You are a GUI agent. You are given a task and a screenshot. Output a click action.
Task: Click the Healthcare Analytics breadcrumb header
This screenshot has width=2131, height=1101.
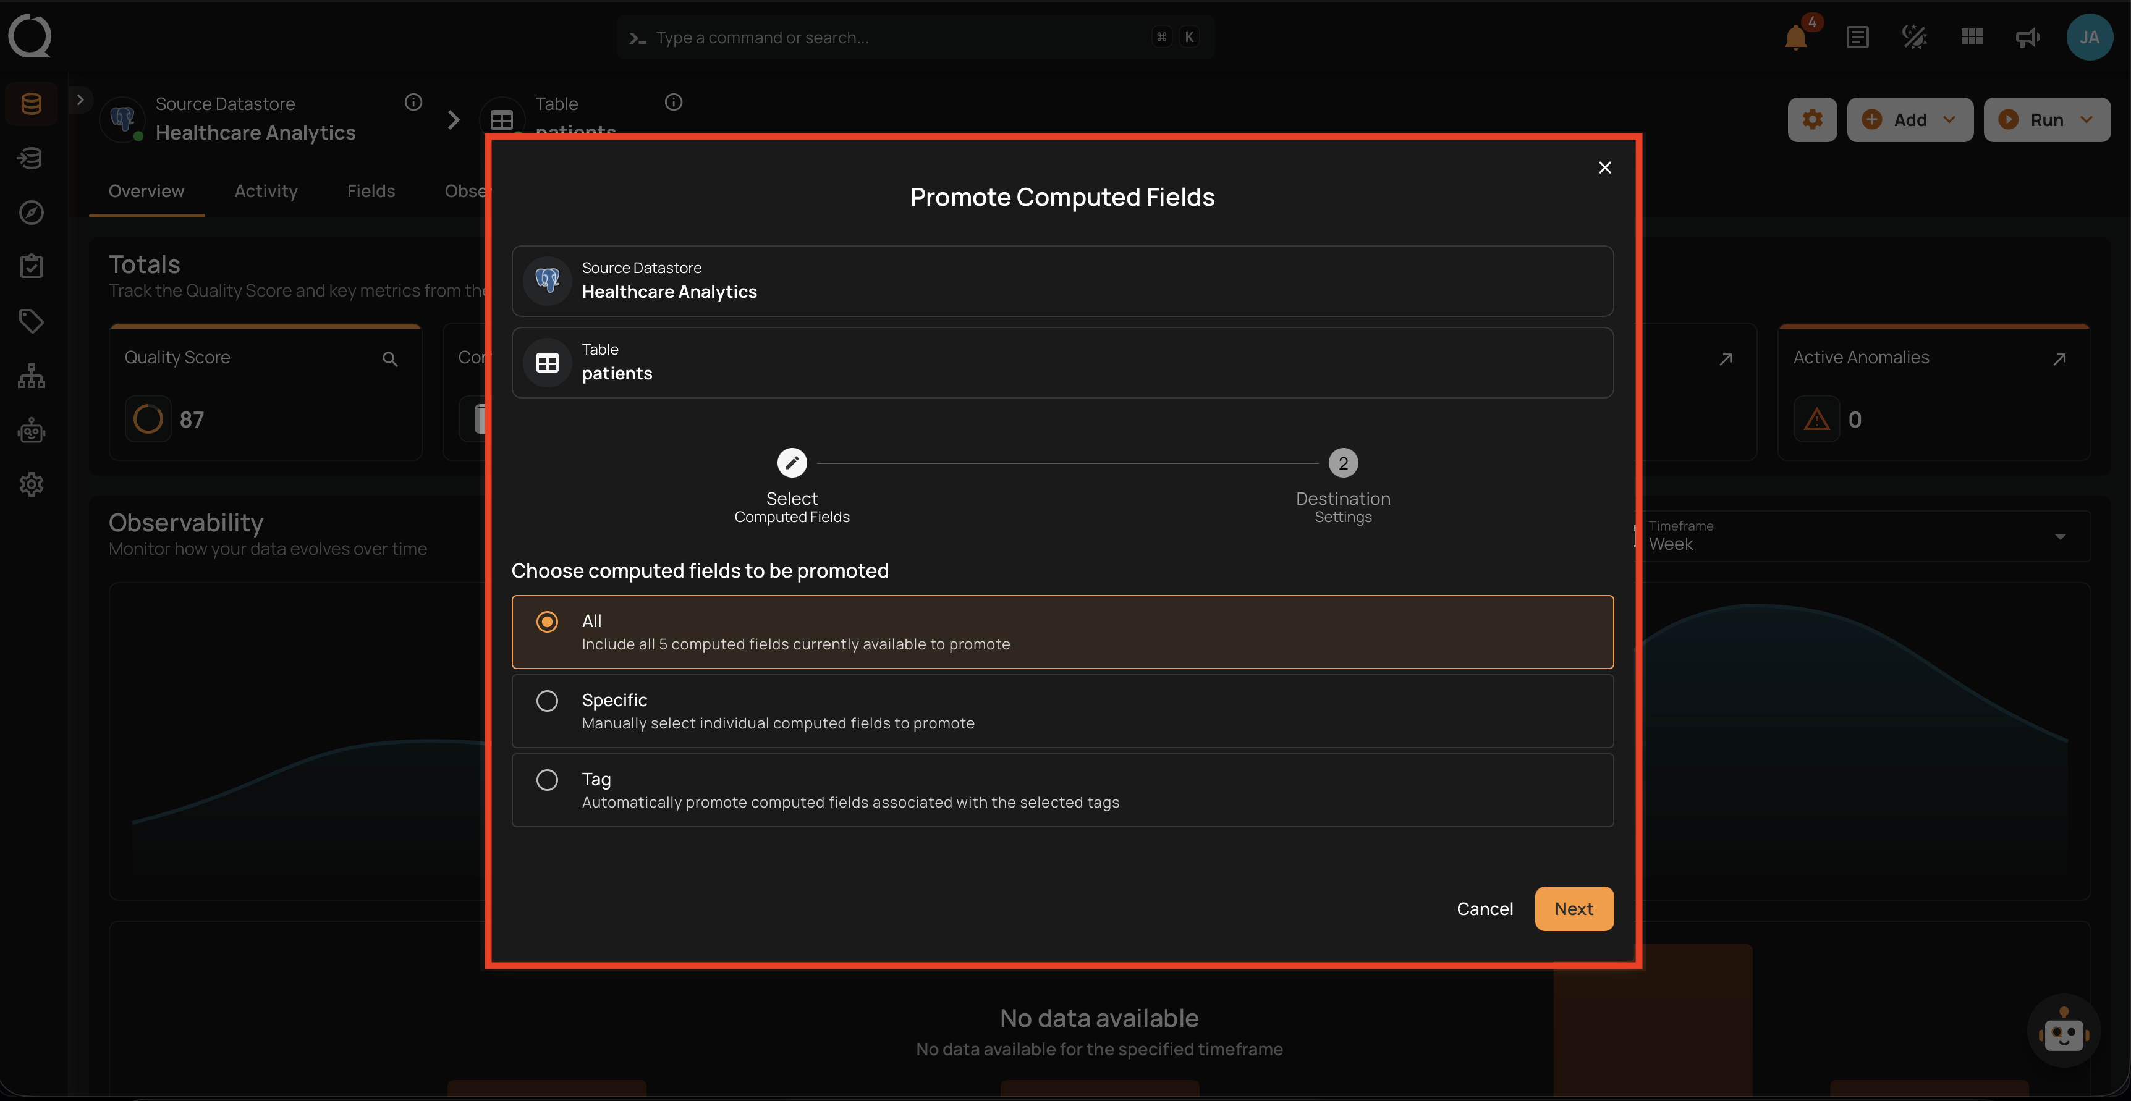click(256, 132)
